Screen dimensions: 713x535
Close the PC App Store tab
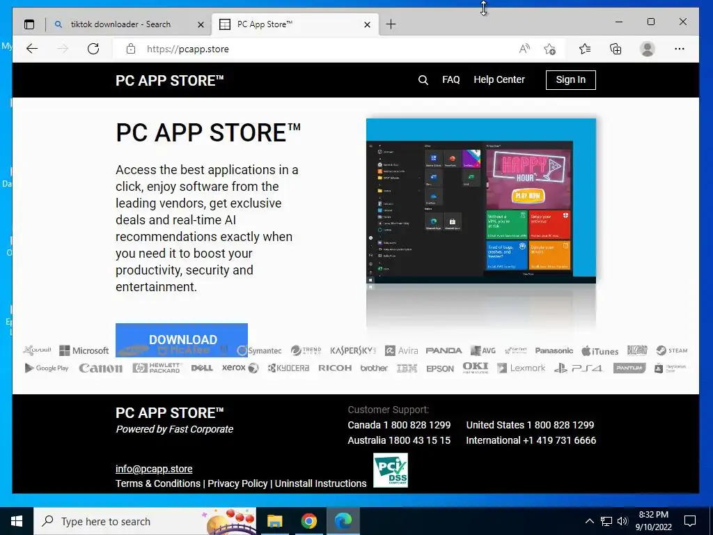[367, 24]
